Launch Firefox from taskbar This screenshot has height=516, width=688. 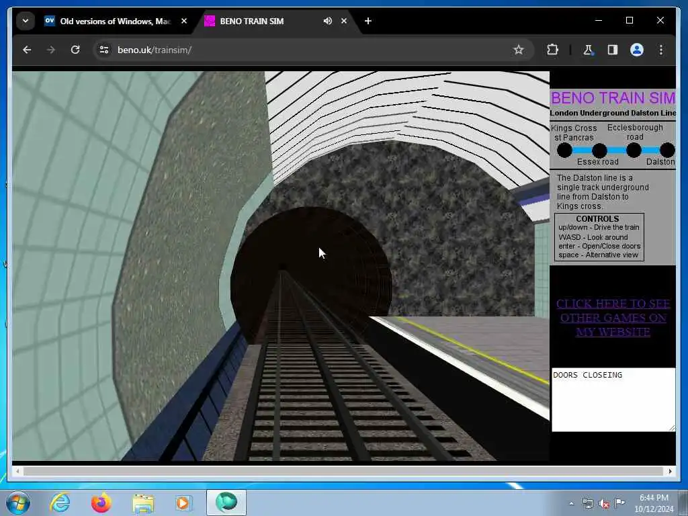[x=101, y=503]
